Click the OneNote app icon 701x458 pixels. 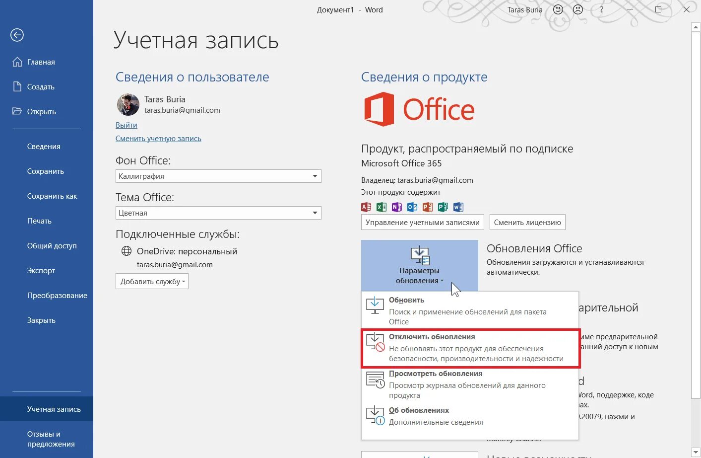pyautogui.click(x=397, y=207)
